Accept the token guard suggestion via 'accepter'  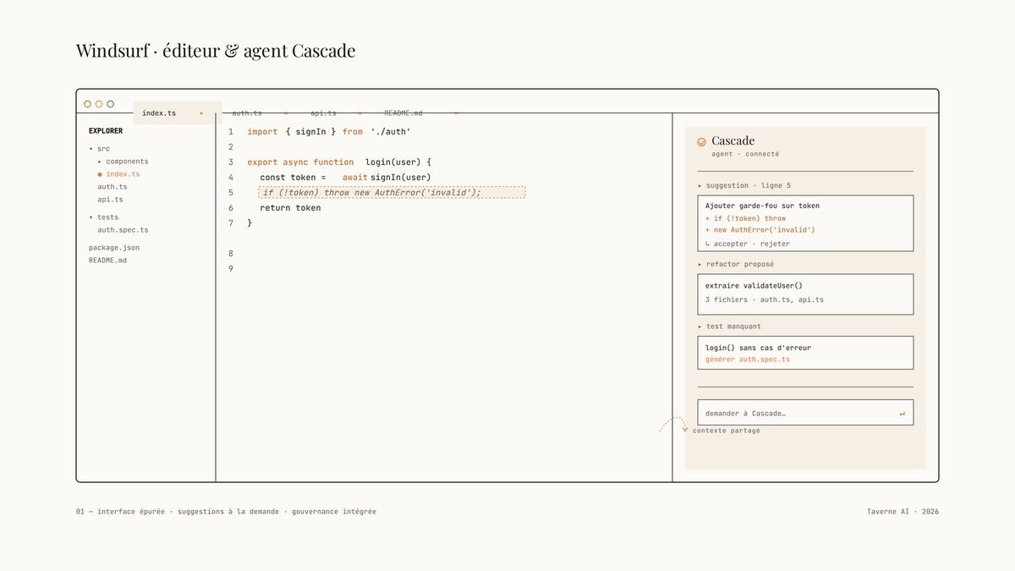coord(731,244)
